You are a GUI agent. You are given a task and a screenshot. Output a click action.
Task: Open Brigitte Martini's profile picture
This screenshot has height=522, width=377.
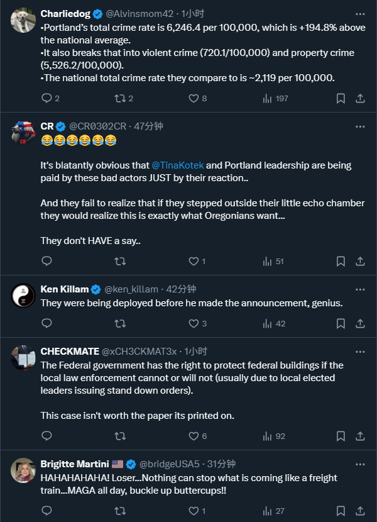click(23, 470)
